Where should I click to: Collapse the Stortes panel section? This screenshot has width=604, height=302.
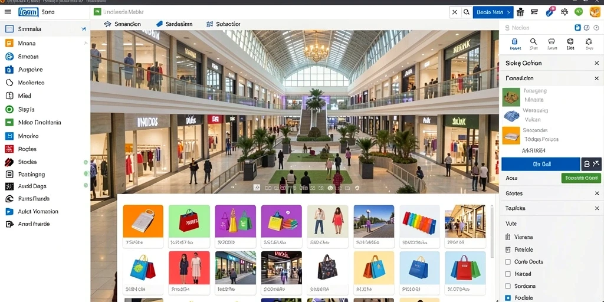pos(597,193)
